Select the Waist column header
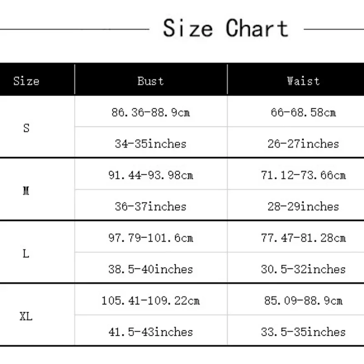Screen dimensions: 364x364 (x=303, y=81)
